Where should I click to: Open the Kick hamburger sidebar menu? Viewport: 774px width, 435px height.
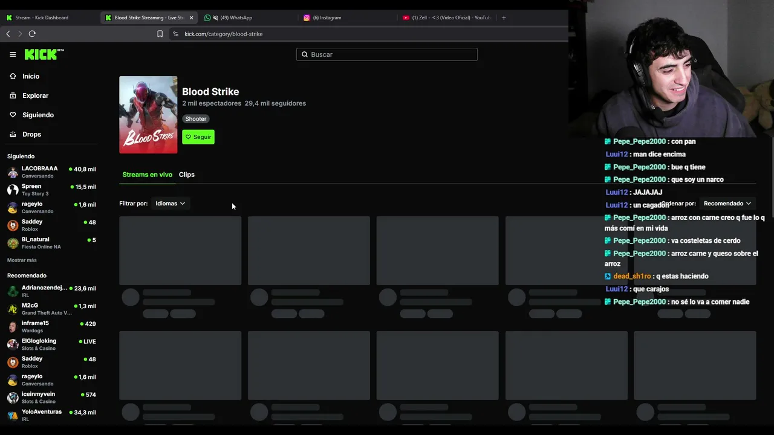click(x=13, y=54)
